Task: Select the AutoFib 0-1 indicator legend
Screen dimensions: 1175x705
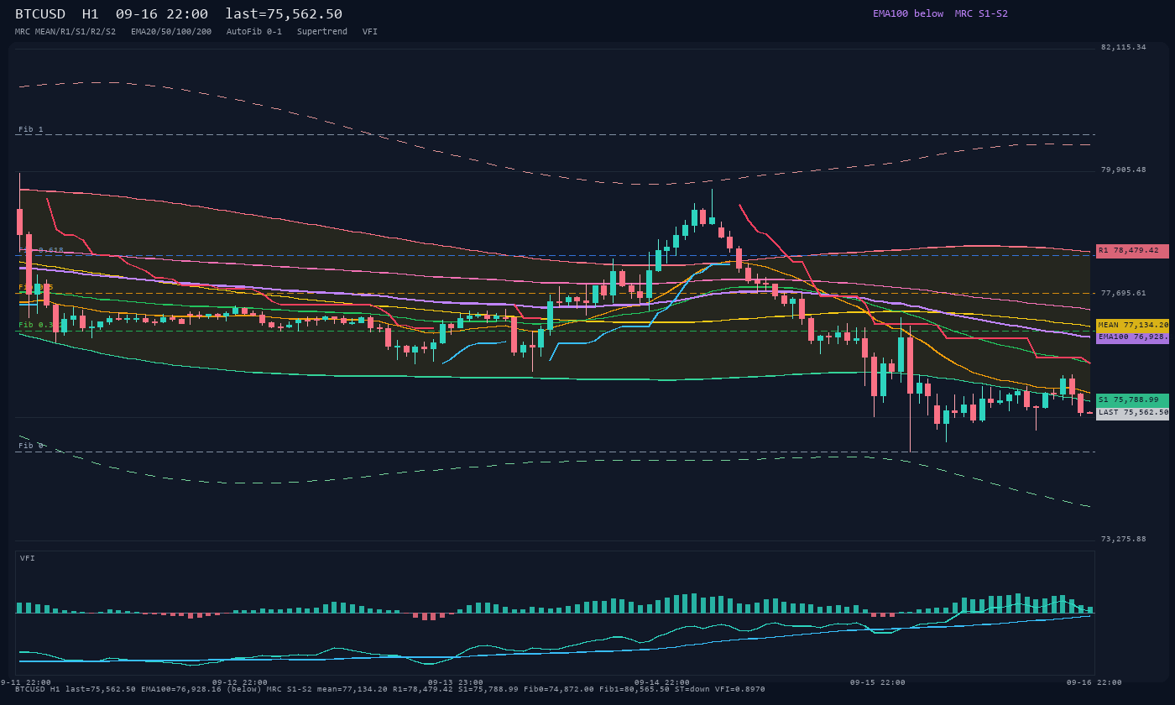Action: click(x=254, y=31)
